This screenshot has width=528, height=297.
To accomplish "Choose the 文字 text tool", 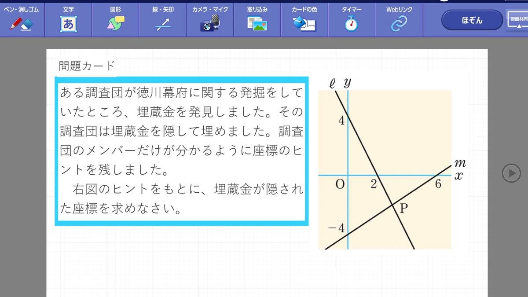I will (x=68, y=20).
